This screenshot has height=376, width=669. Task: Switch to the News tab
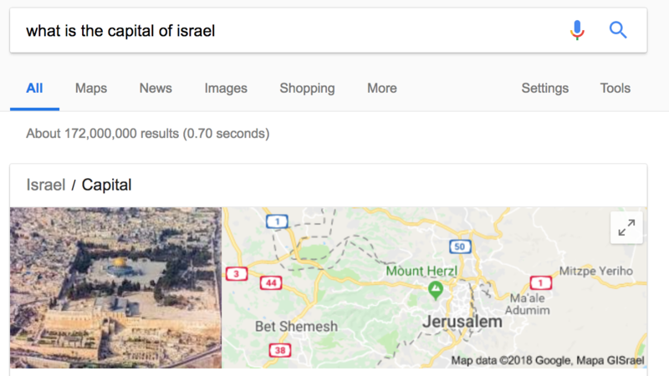tap(156, 89)
